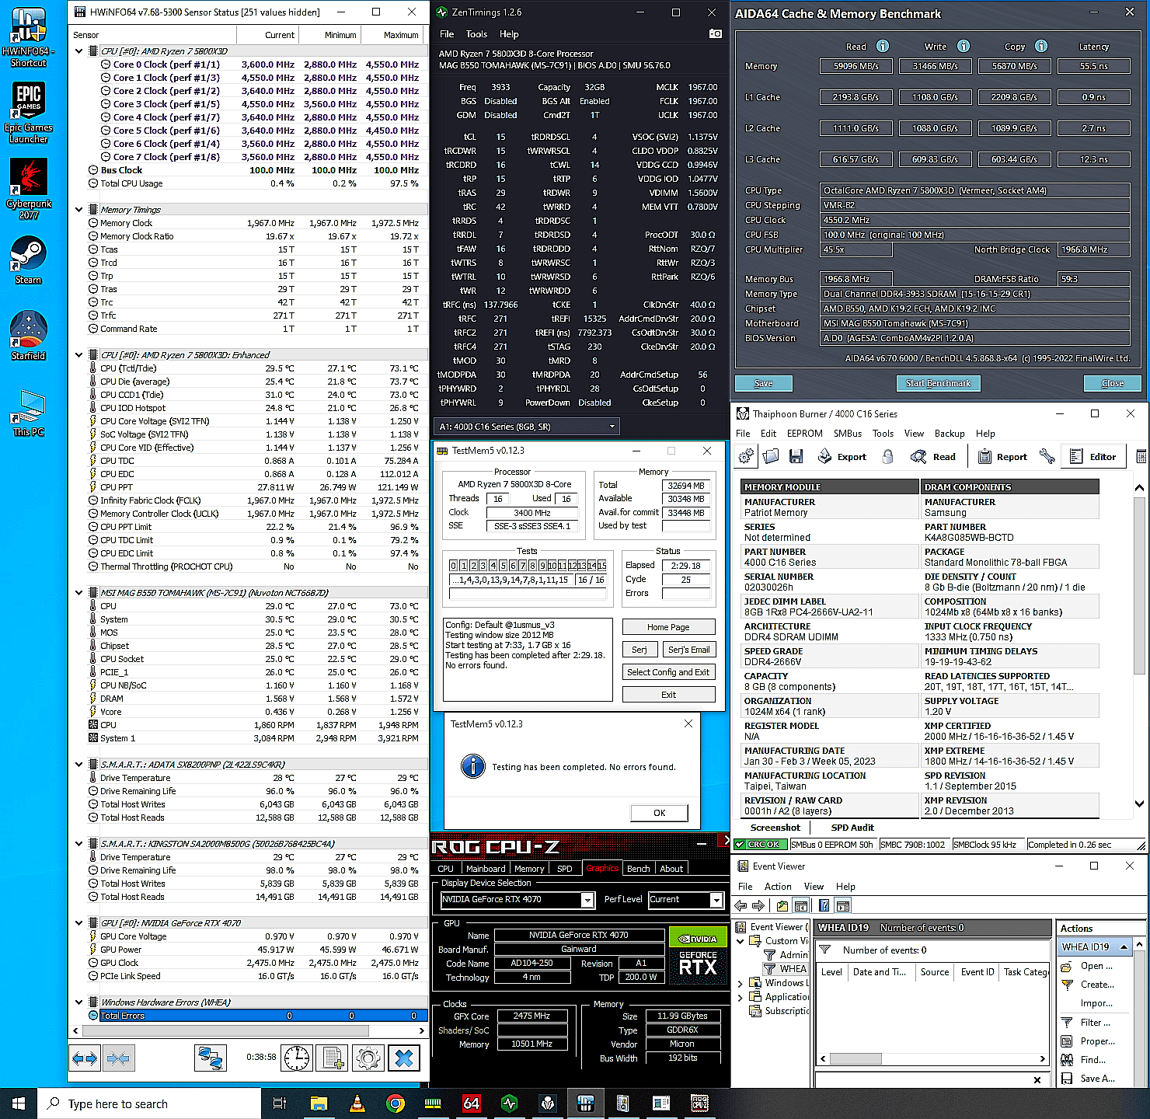
Task: Toggle the Thaiphoon Burner Editor button
Action: (1092, 457)
